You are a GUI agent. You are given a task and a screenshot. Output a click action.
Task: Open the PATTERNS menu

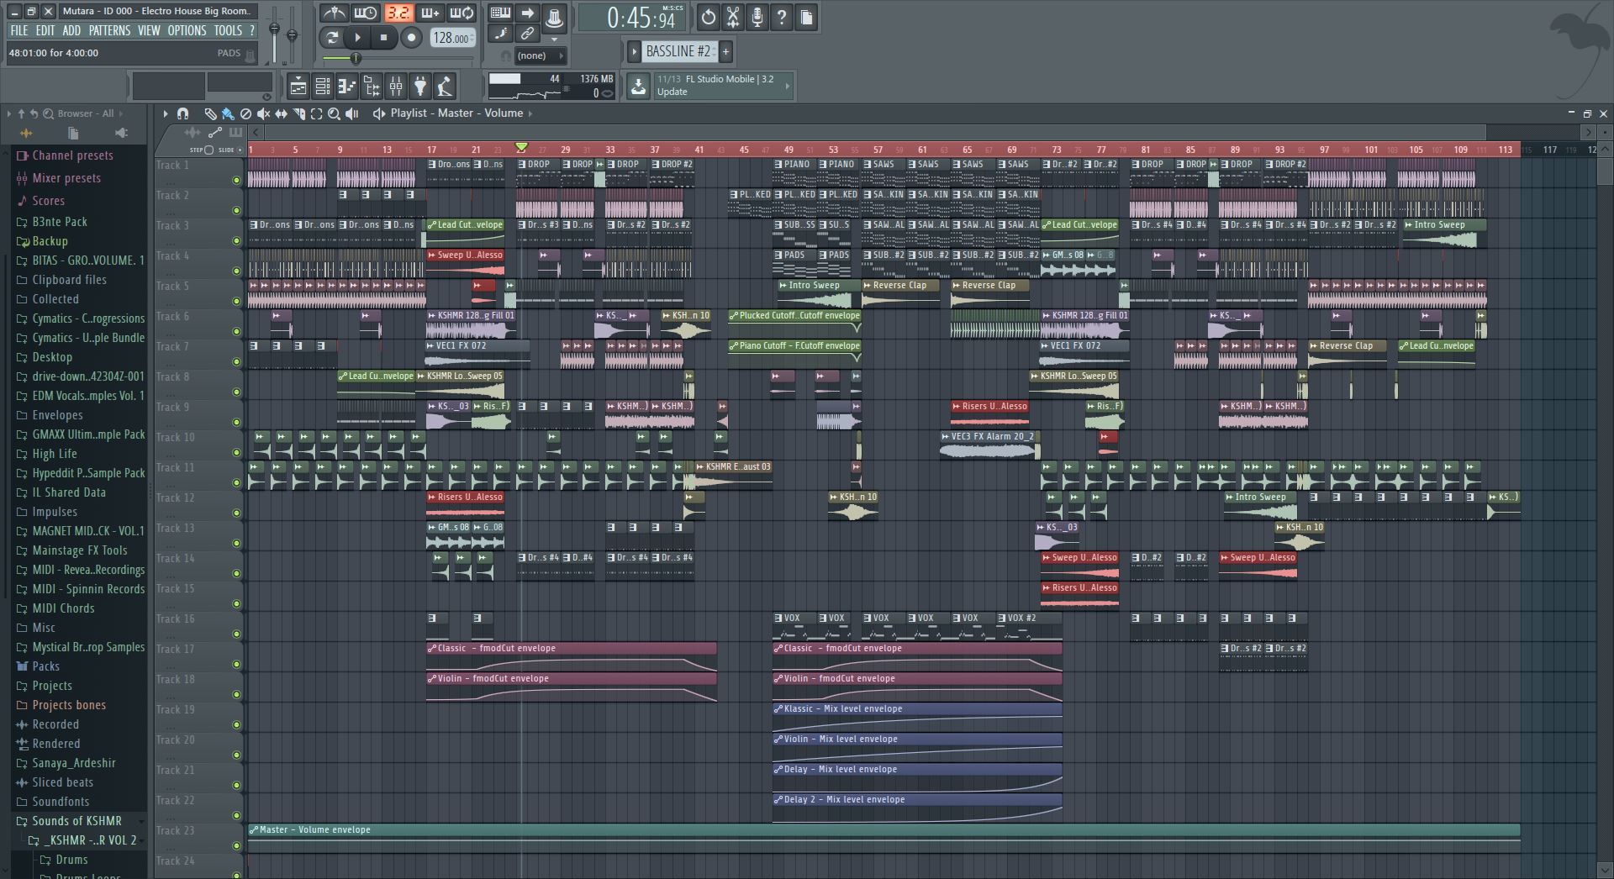pos(109,30)
